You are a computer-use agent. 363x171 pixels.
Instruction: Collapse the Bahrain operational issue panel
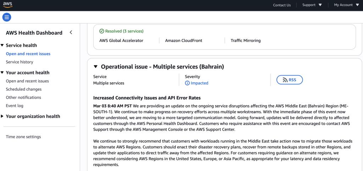96,67
